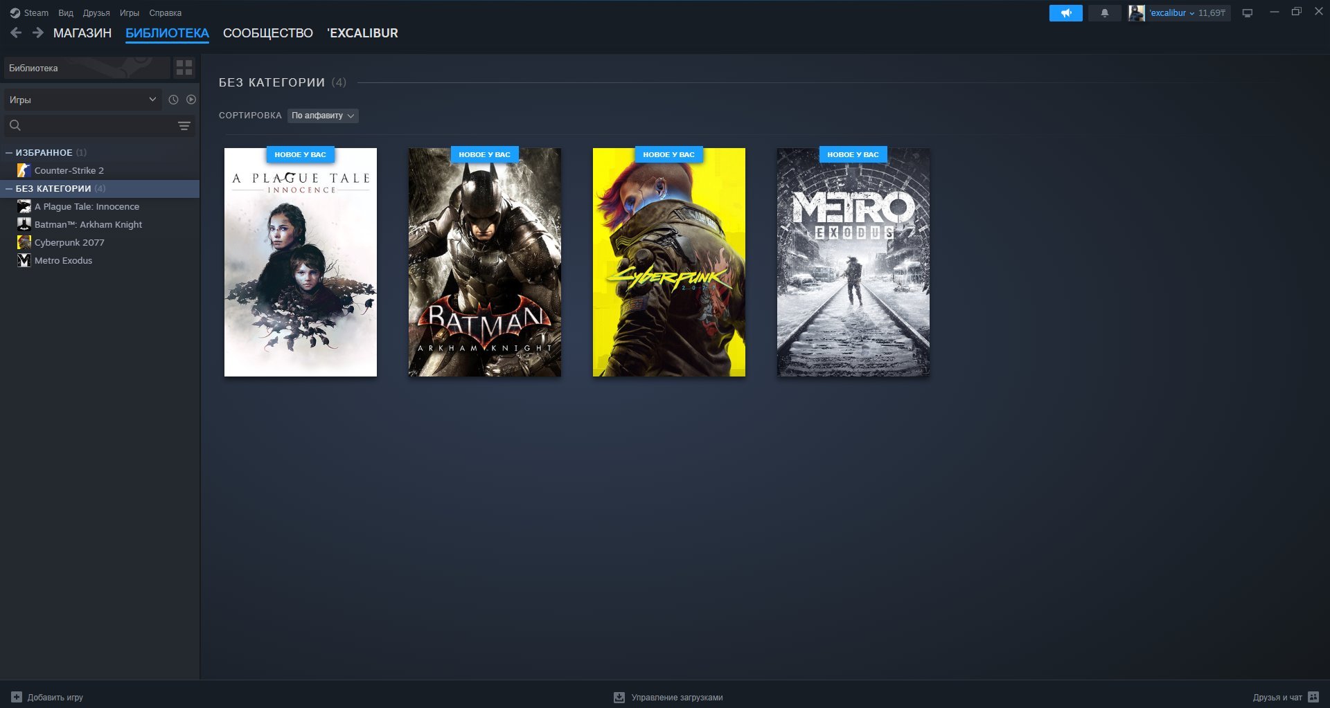Click the БЕЗ КАТЕГОРИИ section heading
This screenshot has width=1330, height=708.
272,82
